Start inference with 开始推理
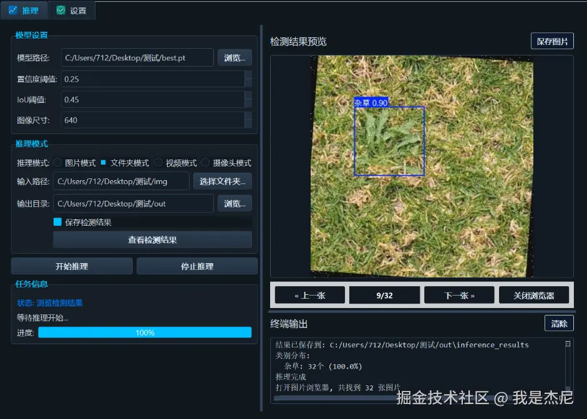Screen dimensions: 587x419 click(71, 265)
